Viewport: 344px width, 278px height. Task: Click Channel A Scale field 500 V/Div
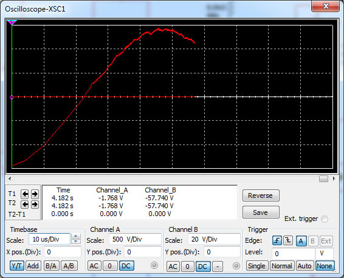click(x=135, y=239)
